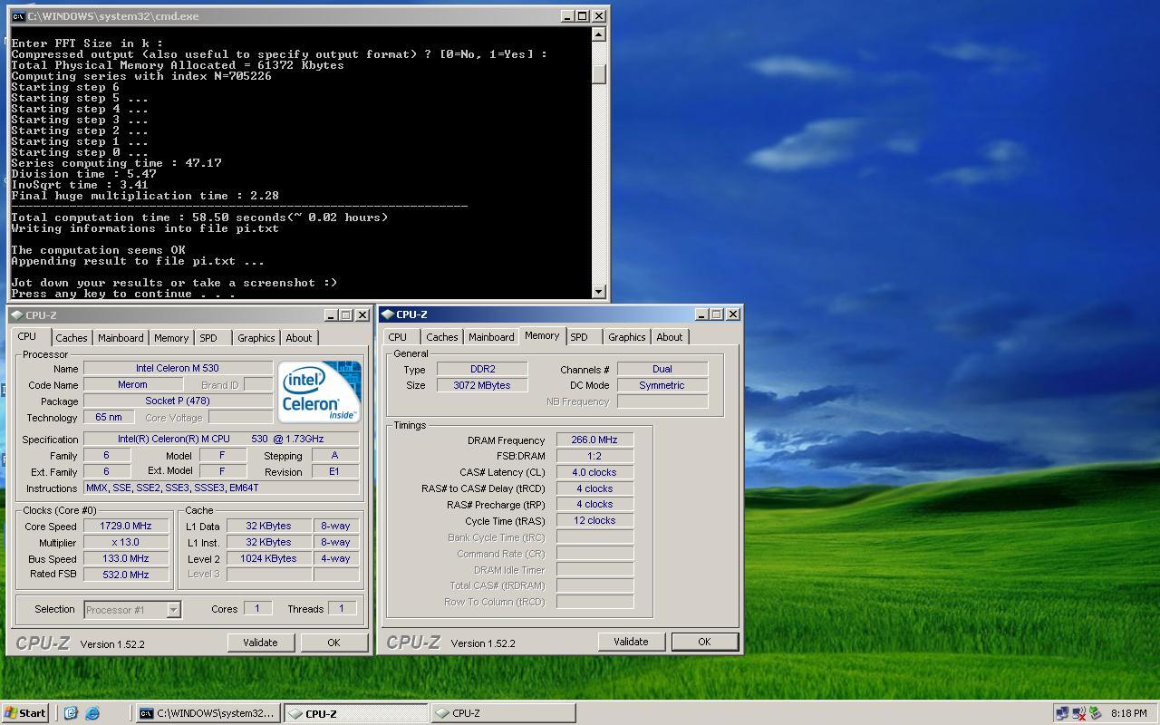
Task: Click the Code Name value 'Merom'
Action: click(132, 384)
